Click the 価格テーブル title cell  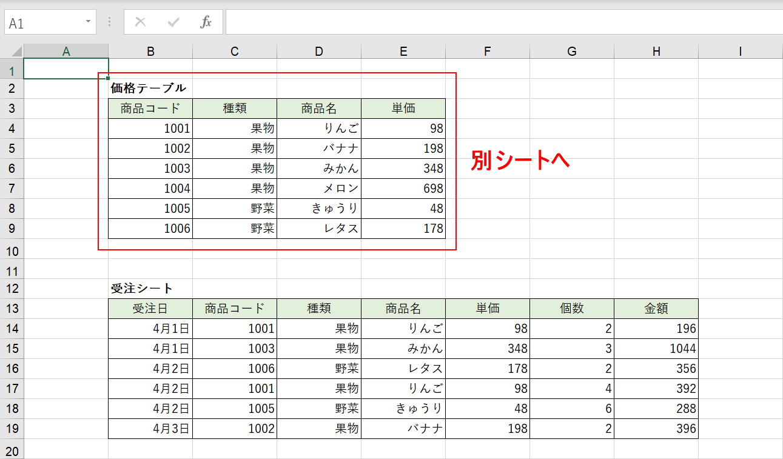(150, 88)
